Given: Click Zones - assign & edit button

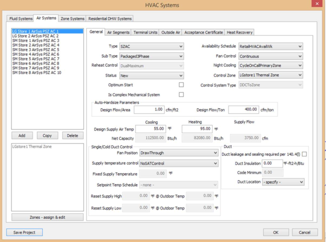Looking at the screenshot, I should tap(48, 217).
